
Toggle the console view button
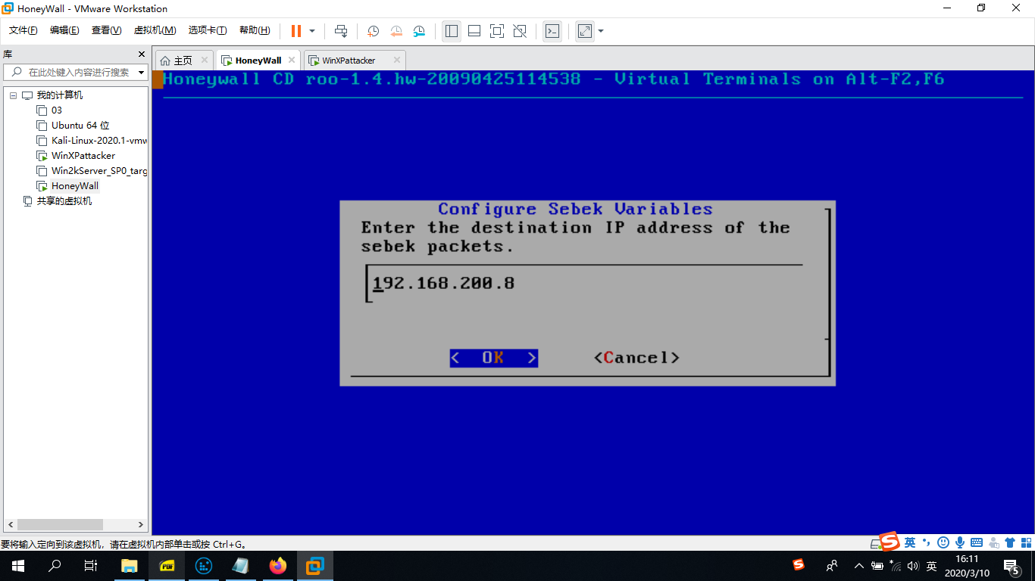(x=553, y=31)
